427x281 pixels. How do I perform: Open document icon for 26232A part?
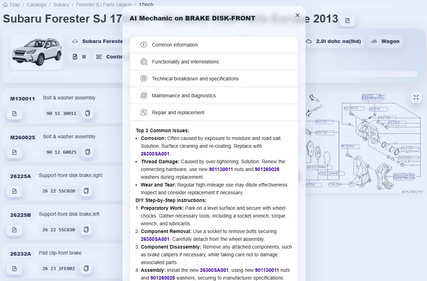(x=14, y=269)
